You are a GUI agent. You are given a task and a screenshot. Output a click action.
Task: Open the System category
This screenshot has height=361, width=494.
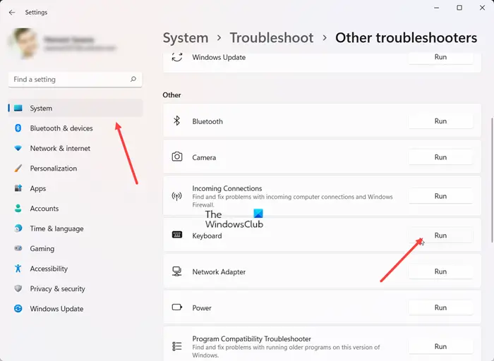(x=76, y=109)
